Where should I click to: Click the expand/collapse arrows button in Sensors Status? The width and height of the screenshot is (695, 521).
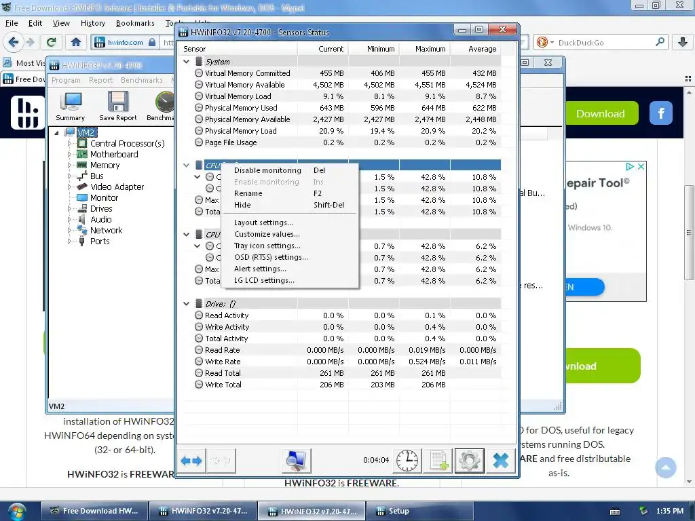tap(191, 461)
